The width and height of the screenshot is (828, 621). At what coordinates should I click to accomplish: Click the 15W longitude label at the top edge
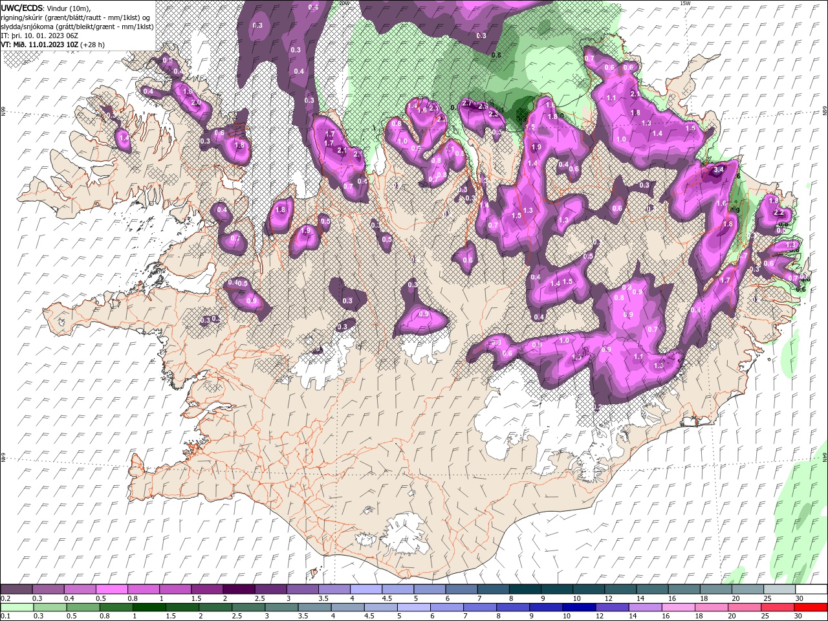[686, 3]
